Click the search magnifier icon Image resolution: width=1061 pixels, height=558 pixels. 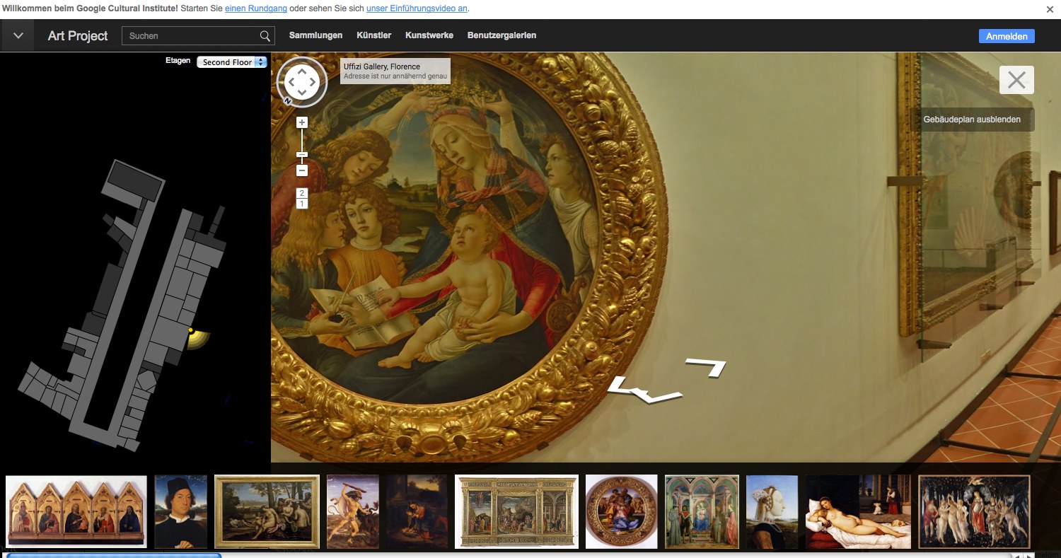[x=265, y=35]
